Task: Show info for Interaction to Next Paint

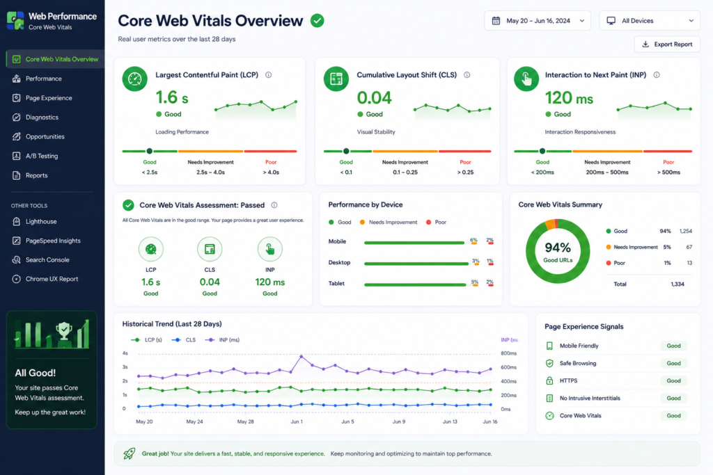Action: tap(657, 75)
